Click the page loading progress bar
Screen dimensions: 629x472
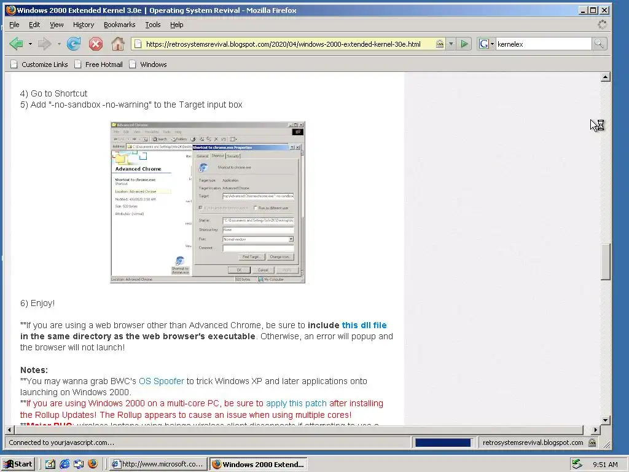[x=443, y=442]
